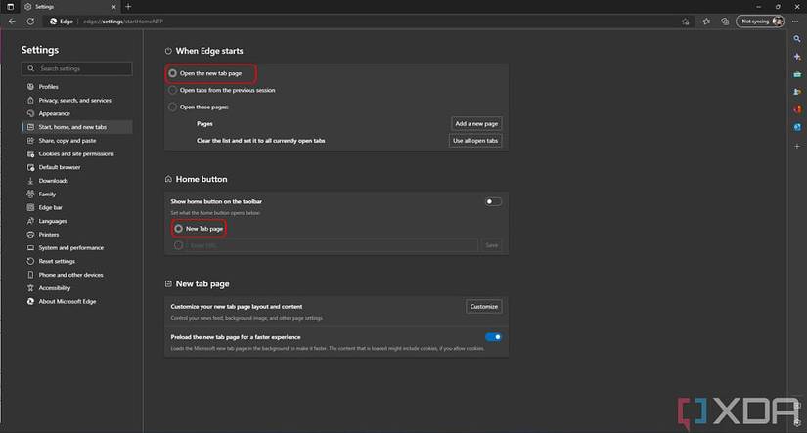The height and width of the screenshot is (433, 807).
Task: Select the Open the new tab page radio
Action: 173,73
